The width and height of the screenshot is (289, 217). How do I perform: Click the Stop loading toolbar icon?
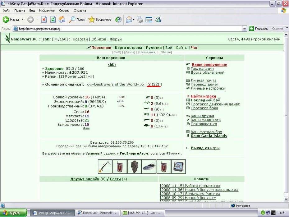click(x=44, y=19)
